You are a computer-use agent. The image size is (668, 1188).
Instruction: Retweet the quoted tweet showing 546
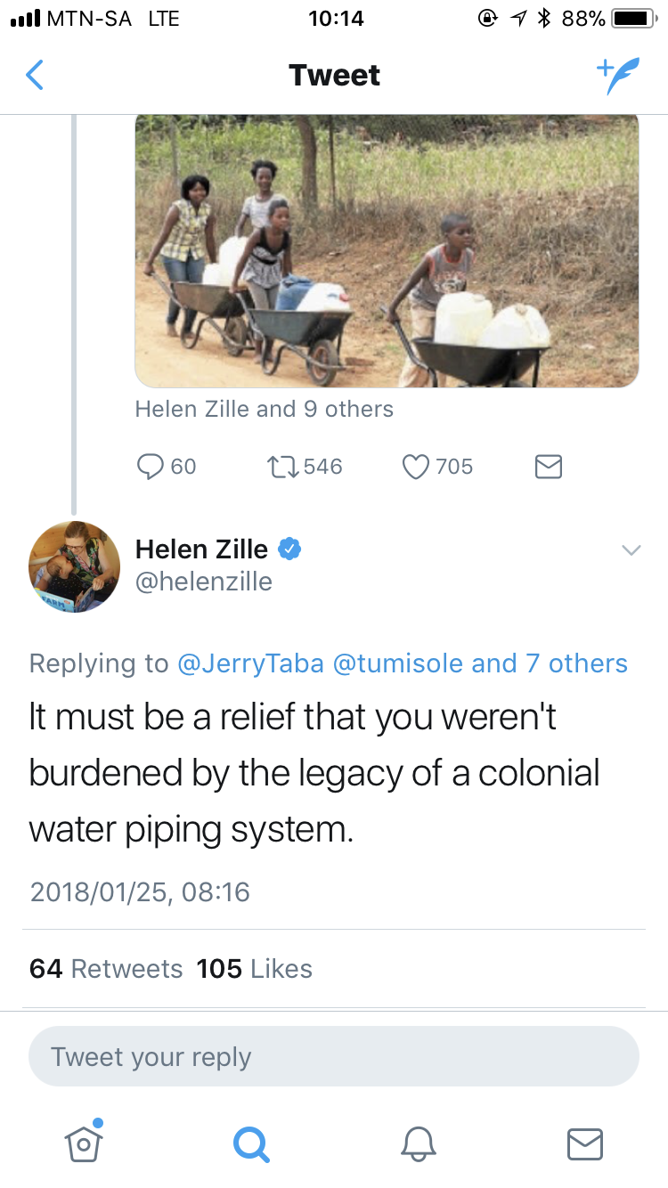point(285,466)
